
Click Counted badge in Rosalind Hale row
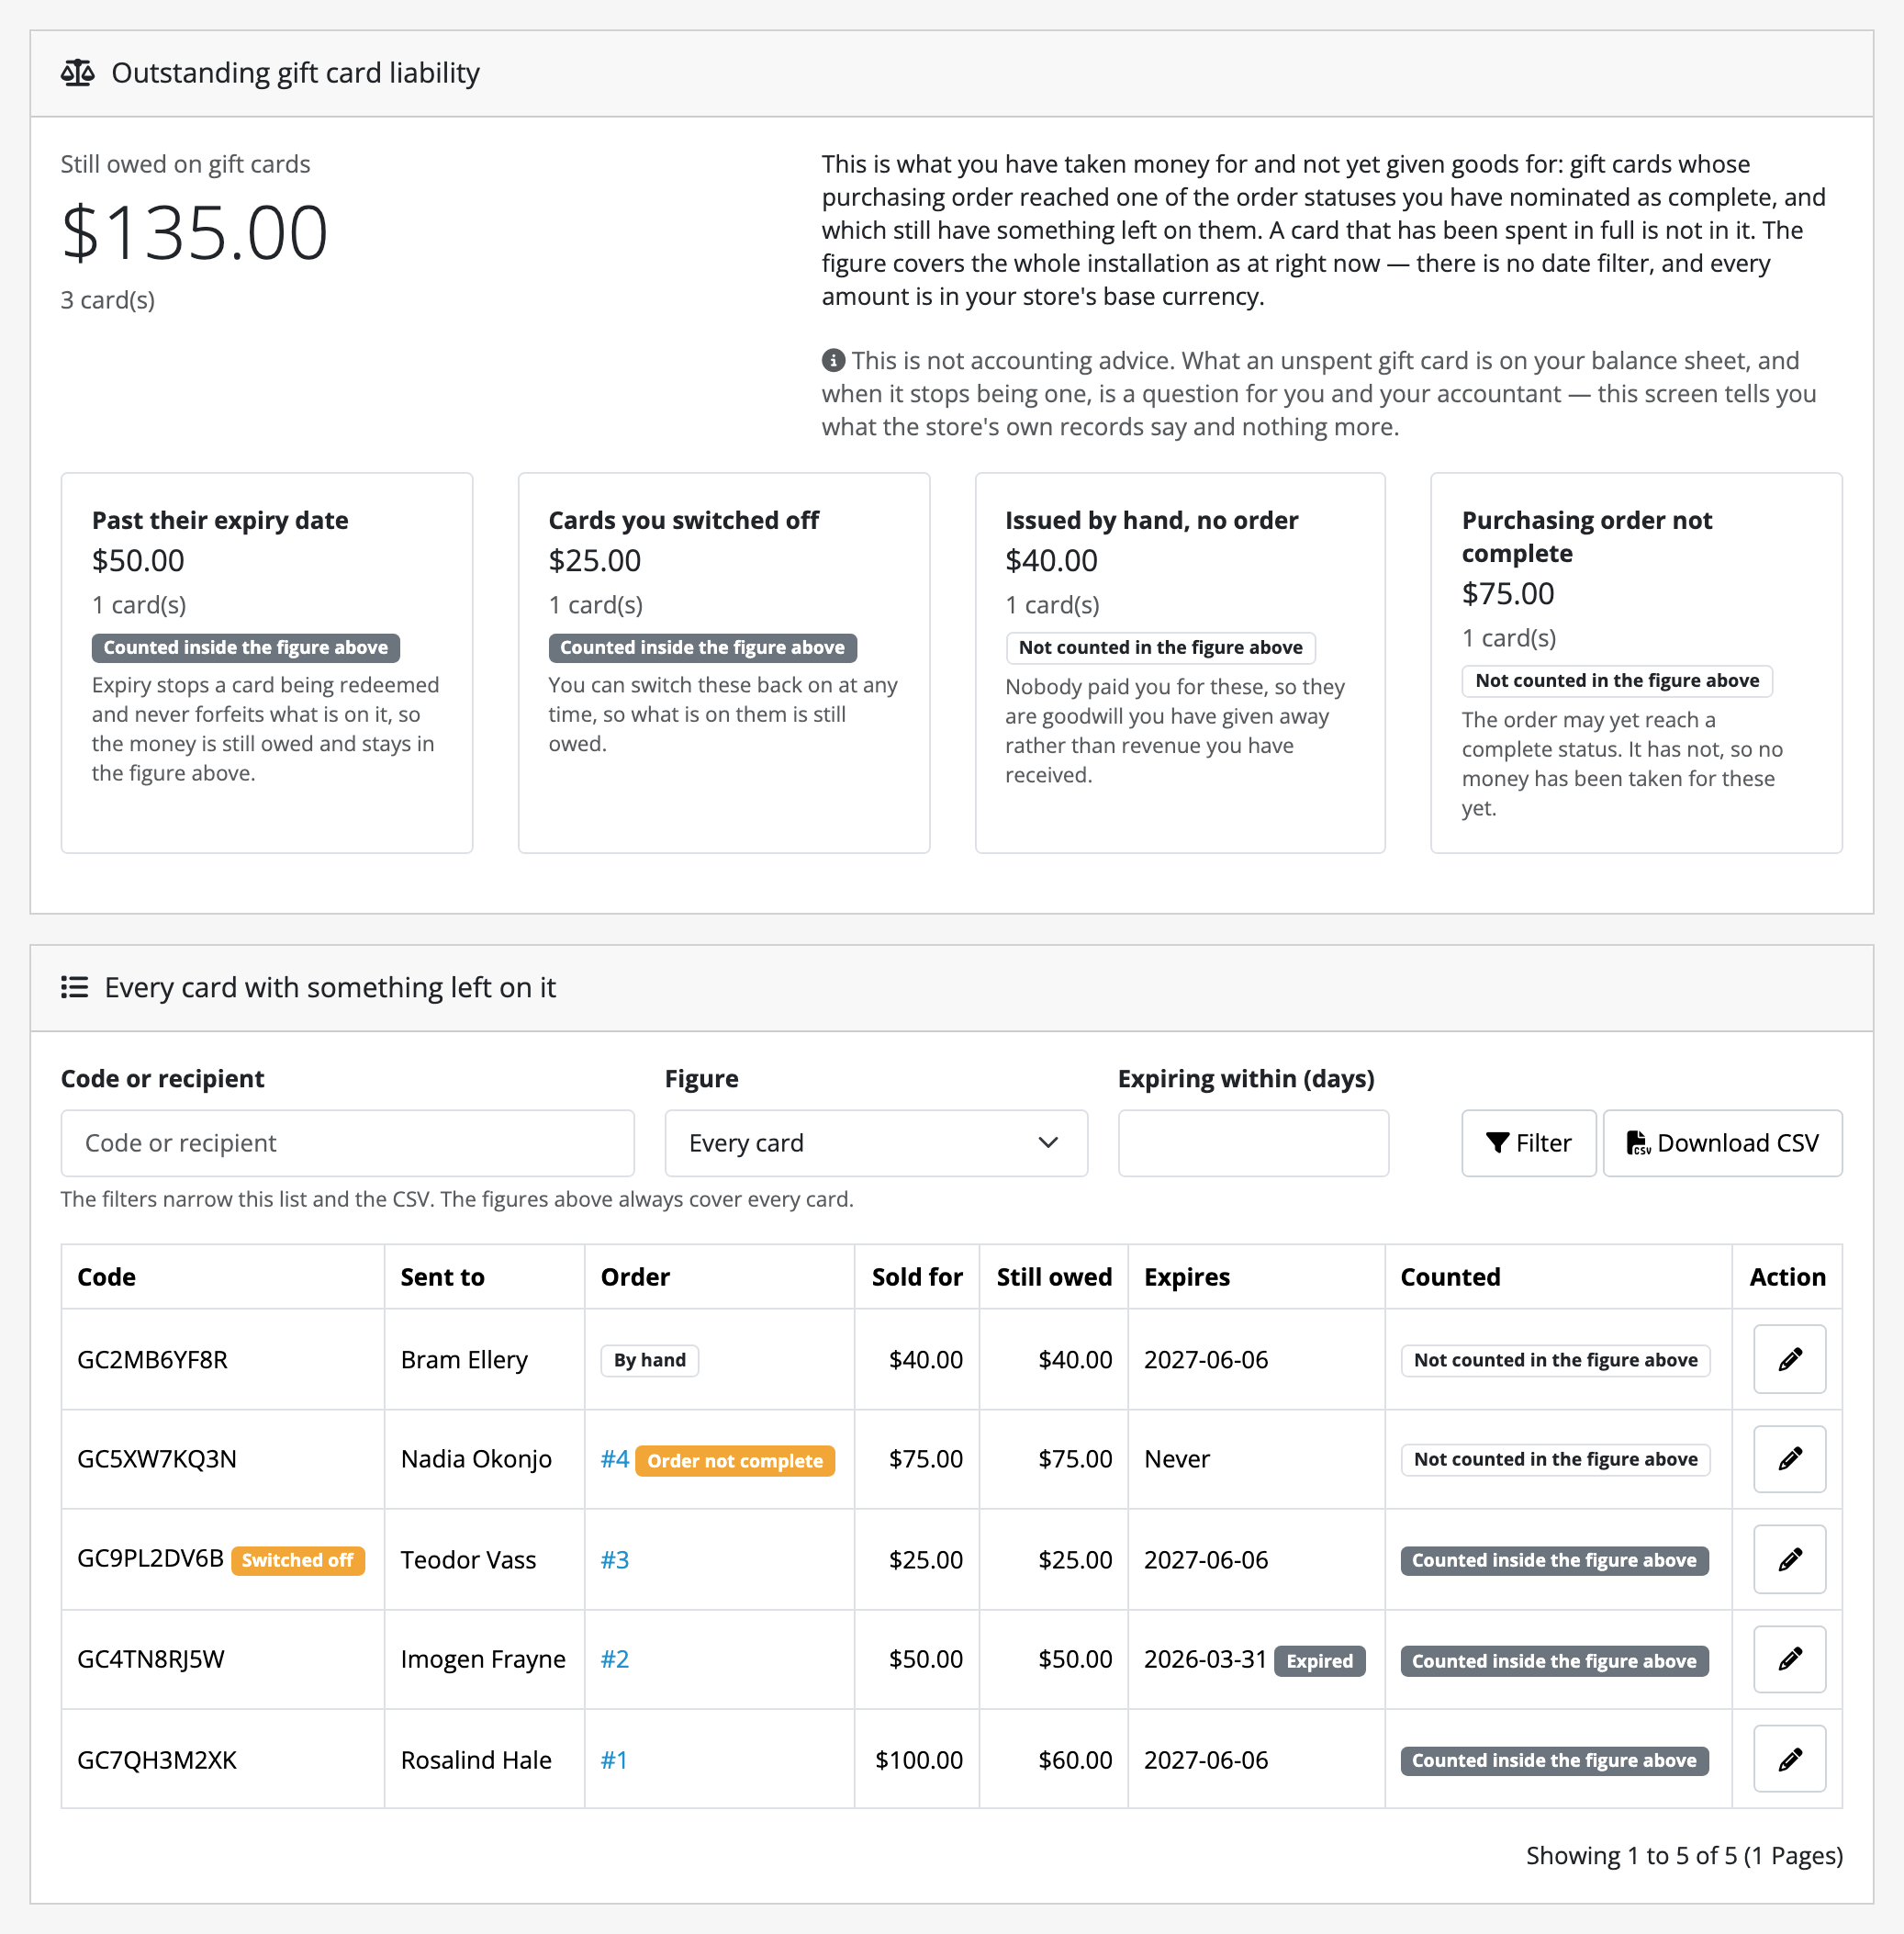point(1554,1760)
